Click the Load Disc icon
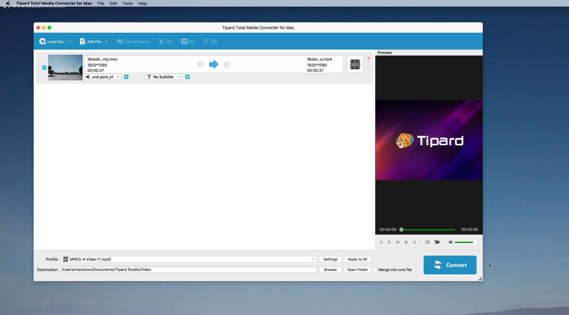Viewport: 569px width, 315px height. point(43,41)
